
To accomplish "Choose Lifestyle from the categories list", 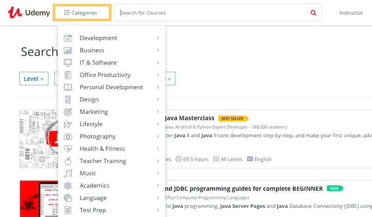I will click(x=112, y=124).
